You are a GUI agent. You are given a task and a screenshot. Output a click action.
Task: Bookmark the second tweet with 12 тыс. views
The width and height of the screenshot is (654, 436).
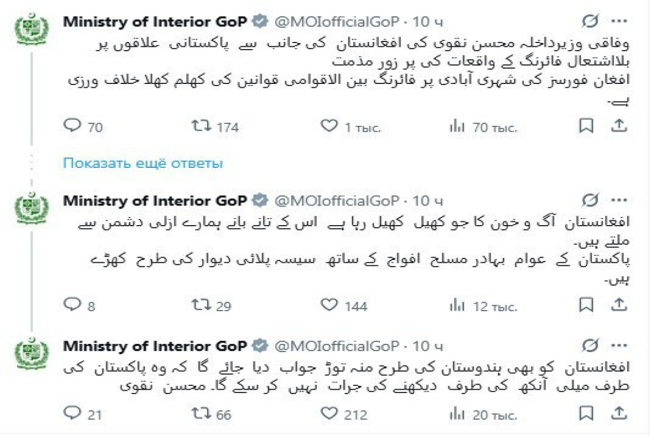click(585, 305)
